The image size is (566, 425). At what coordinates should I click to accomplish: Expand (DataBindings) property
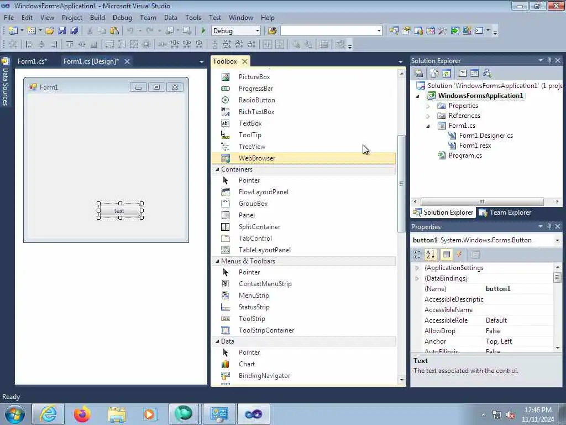pos(417,278)
